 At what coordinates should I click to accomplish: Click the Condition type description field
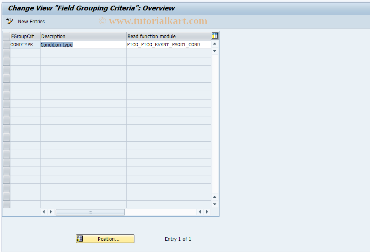pos(83,45)
